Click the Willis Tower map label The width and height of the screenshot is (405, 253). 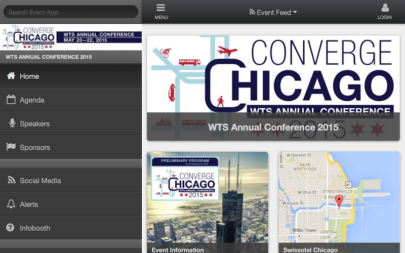point(305,230)
